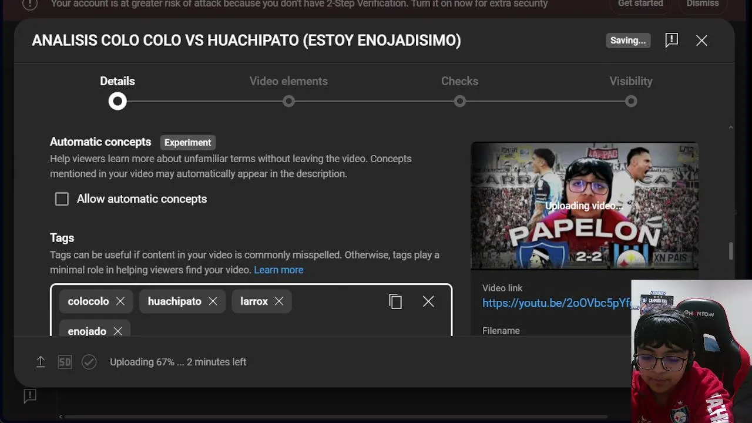Image resolution: width=752 pixels, height=423 pixels.
Task: Click the video preview thumbnail showing PAPELON
Action: [585, 206]
